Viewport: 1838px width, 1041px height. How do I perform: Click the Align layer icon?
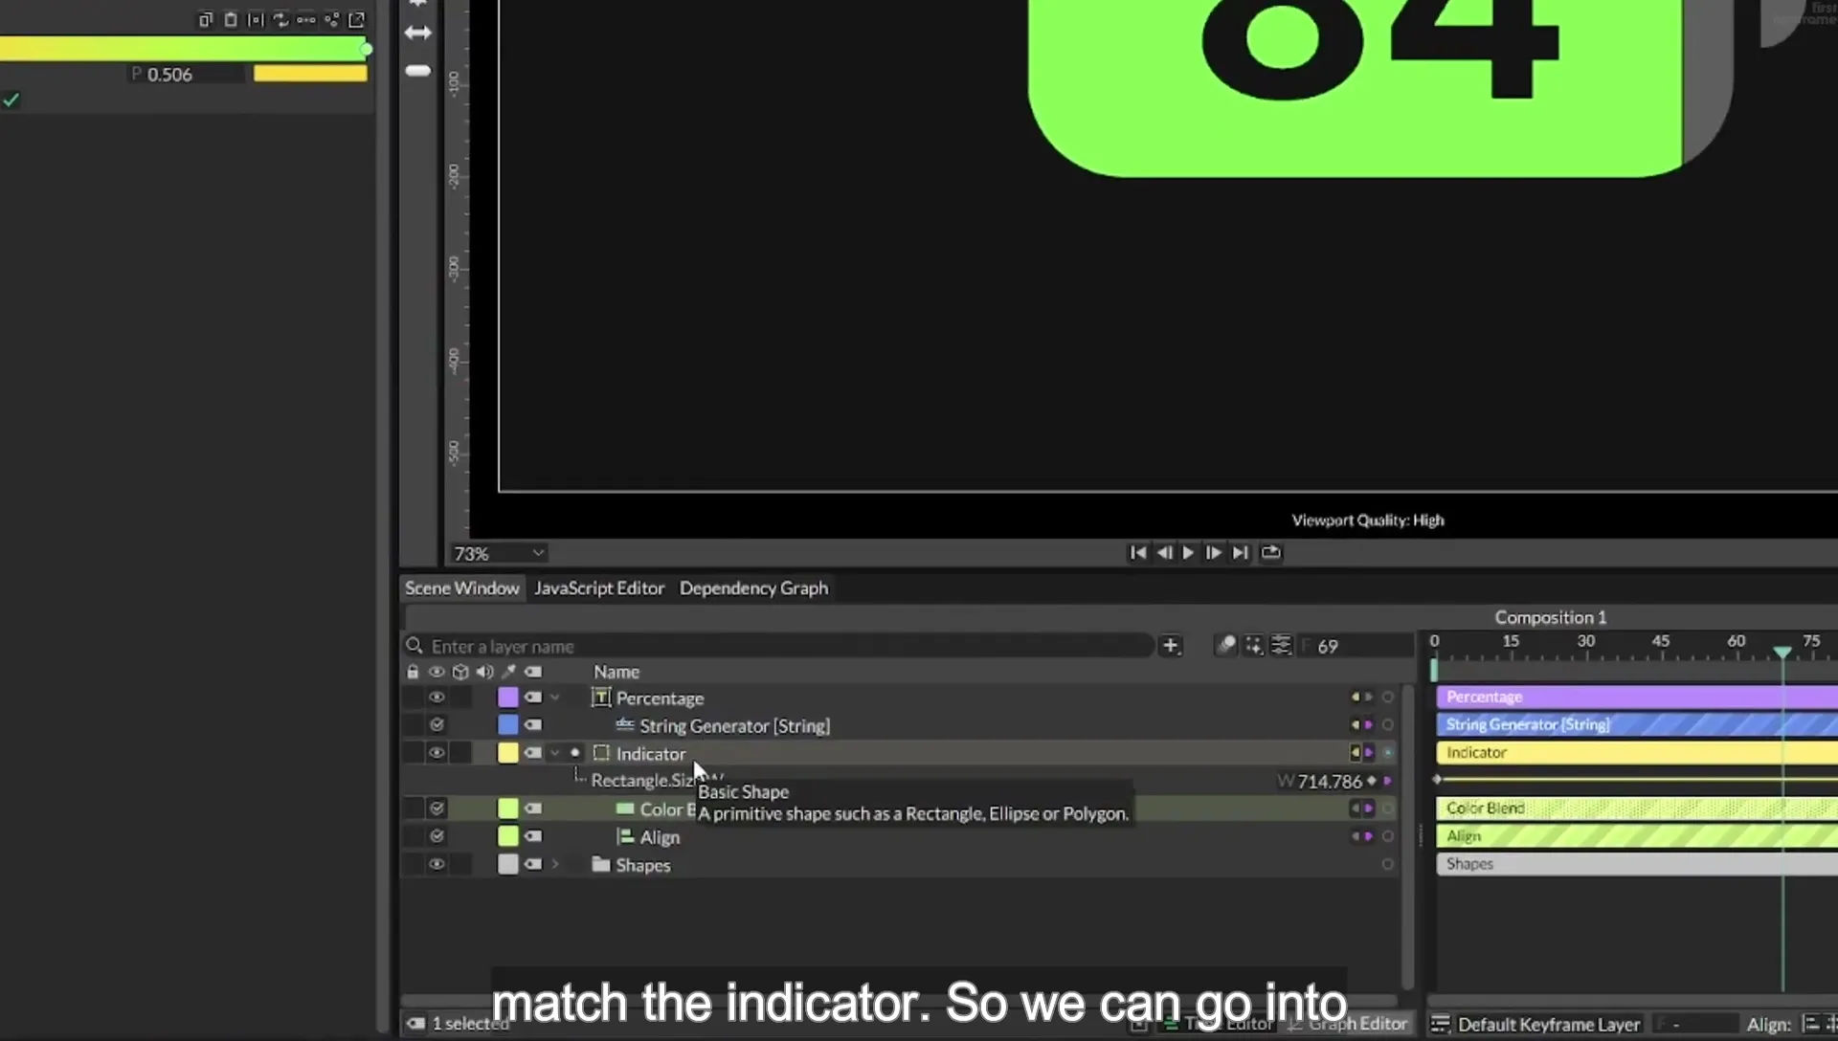pyautogui.click(x=625, y=836)
